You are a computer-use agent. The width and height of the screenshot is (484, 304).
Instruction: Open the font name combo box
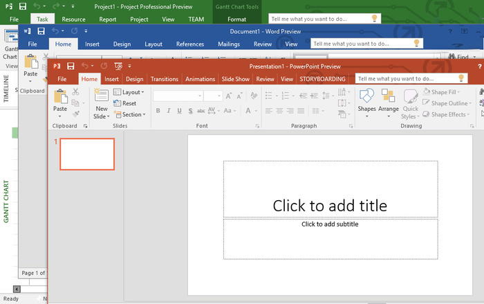tap(178, 96)
